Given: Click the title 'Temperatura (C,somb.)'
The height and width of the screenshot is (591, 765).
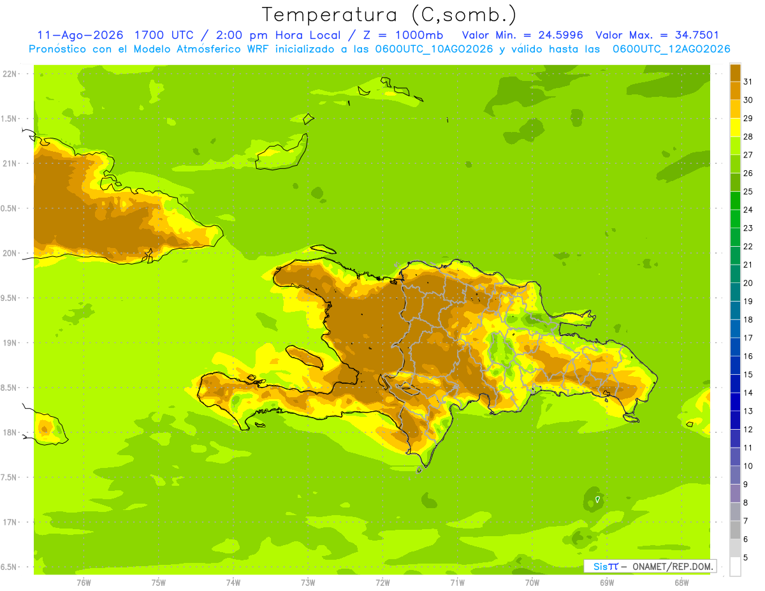Looking at the screenshot, I should point(389,15).
